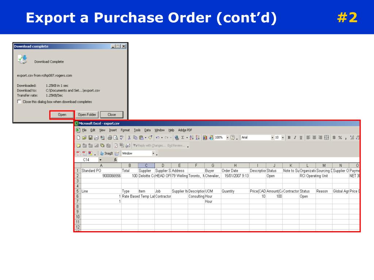Click the Format Painter brush icon
The width and height of the screenshot is (374, 280).
pyautogui.click(x=150, y=137)
